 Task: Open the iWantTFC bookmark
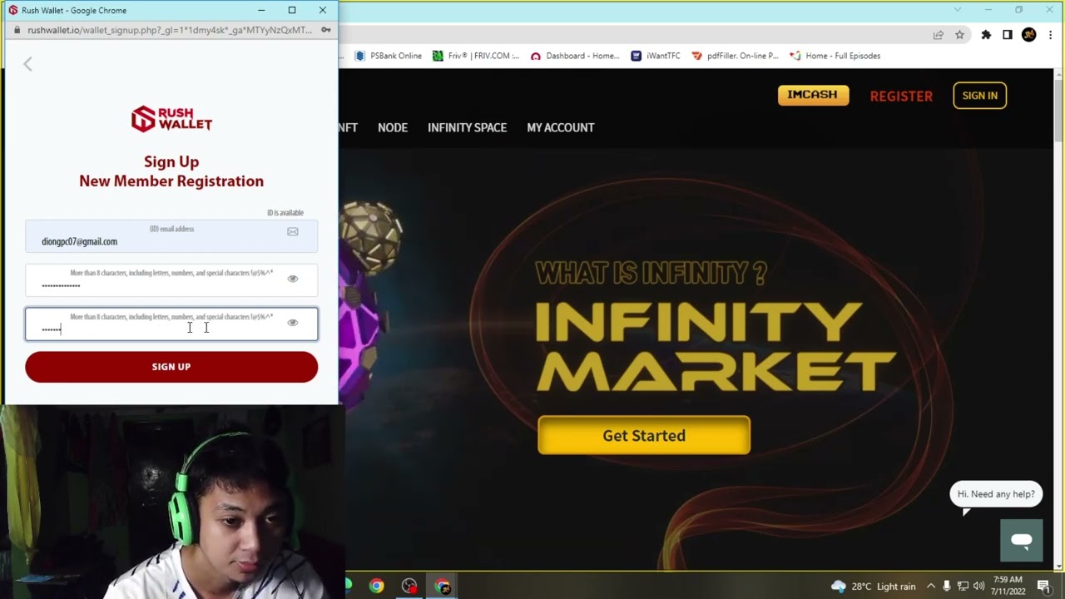coord(656,56)
